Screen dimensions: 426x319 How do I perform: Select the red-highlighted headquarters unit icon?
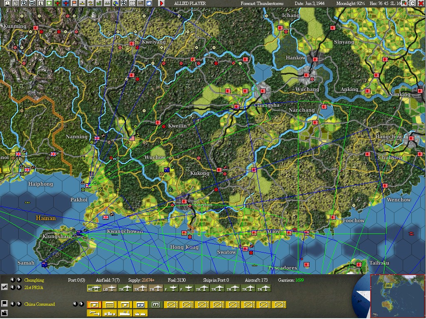pyautogui.click(x=94, y=305)
